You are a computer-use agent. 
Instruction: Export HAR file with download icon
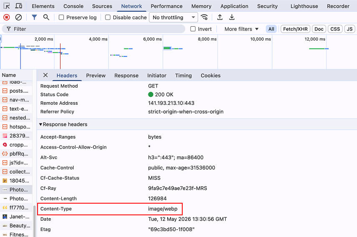[232, 18]
